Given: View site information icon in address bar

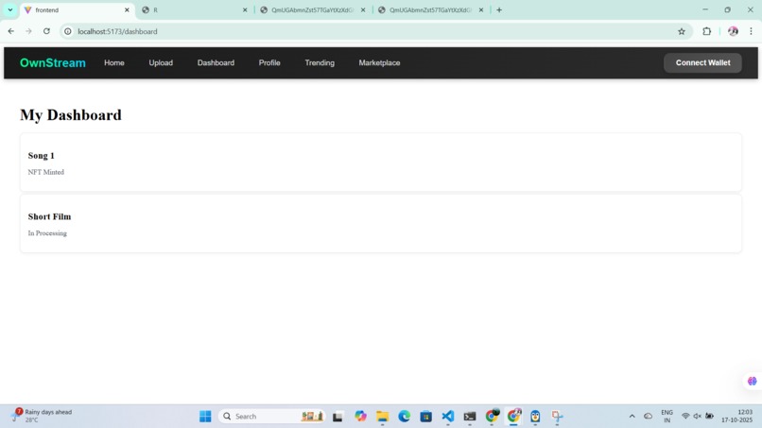Looking at the screenshot, I should [x=68, y=31].
